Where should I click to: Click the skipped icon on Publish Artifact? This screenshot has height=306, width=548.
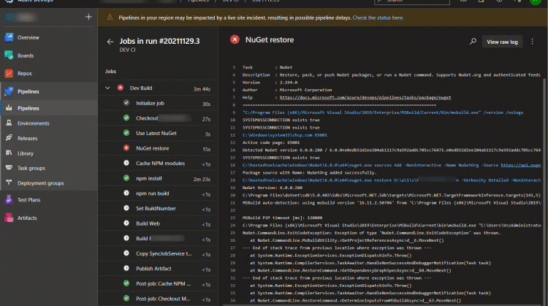[126, 268]
